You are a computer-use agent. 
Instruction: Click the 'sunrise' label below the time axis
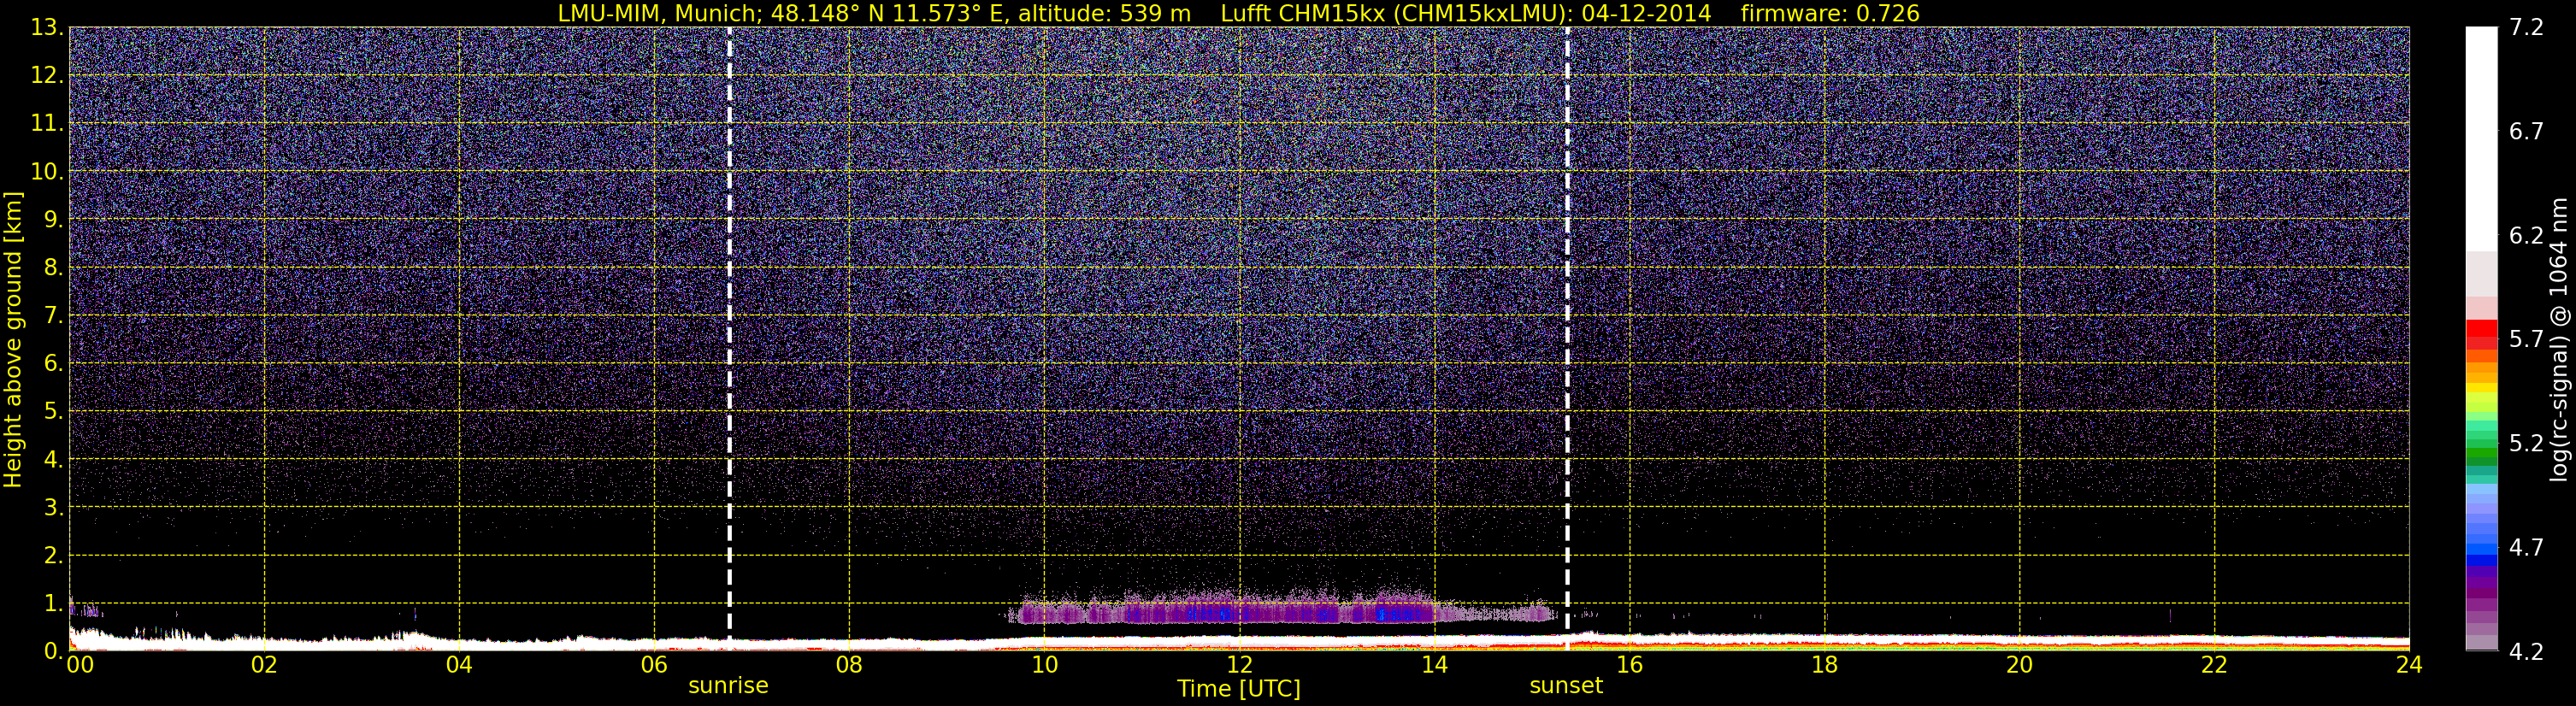tap(728, 686)
